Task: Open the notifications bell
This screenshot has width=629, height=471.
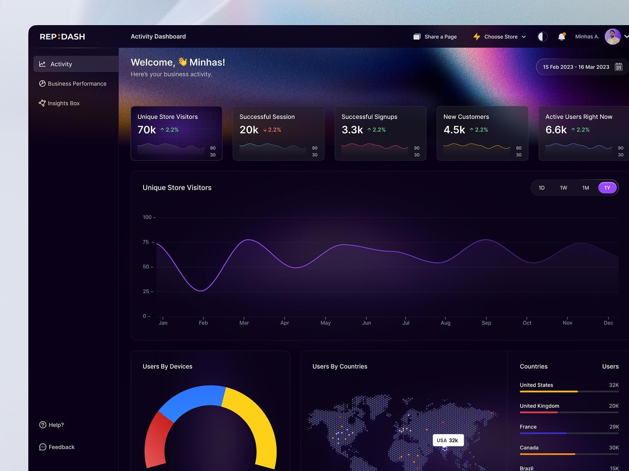Action: 562,37
